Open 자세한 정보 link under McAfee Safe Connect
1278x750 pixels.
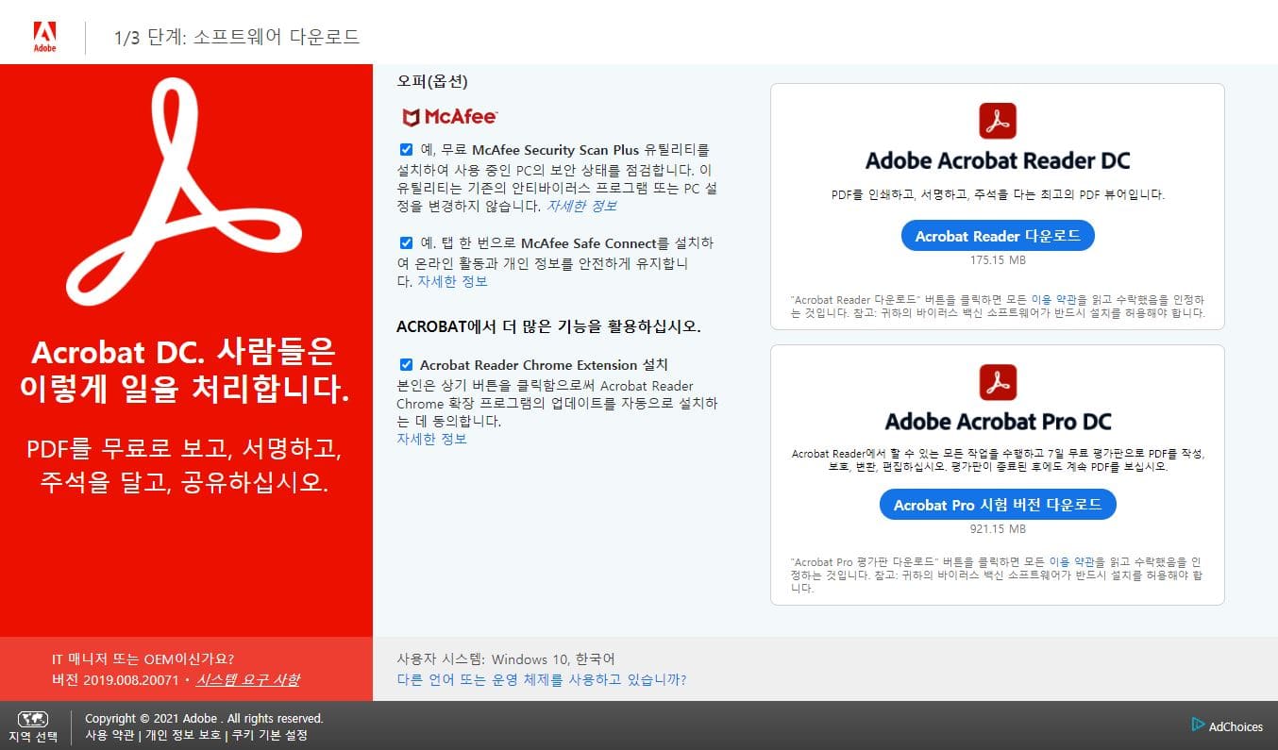(x=451, y=280)
